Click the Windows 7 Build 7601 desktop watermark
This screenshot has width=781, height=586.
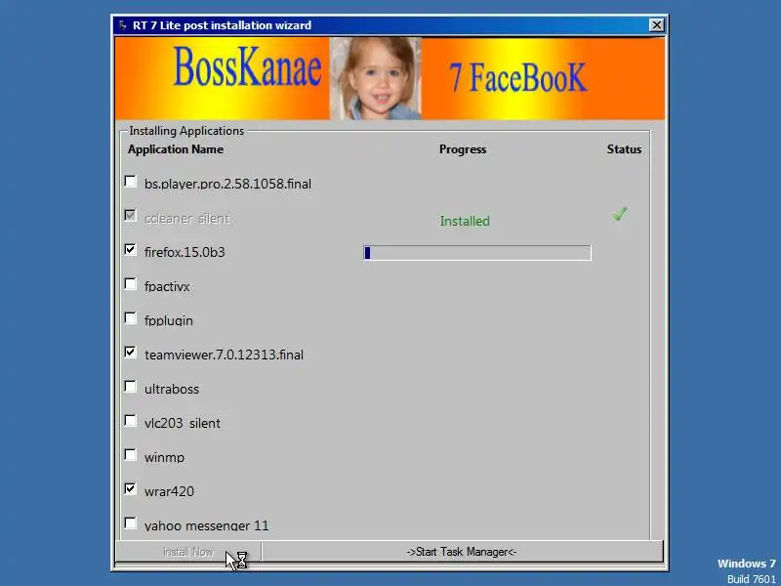pos(747,571)
